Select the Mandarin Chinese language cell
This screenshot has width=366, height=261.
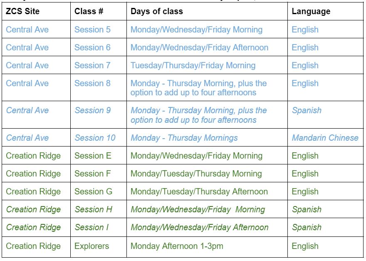pyautogui.click(x=325, y=138)
